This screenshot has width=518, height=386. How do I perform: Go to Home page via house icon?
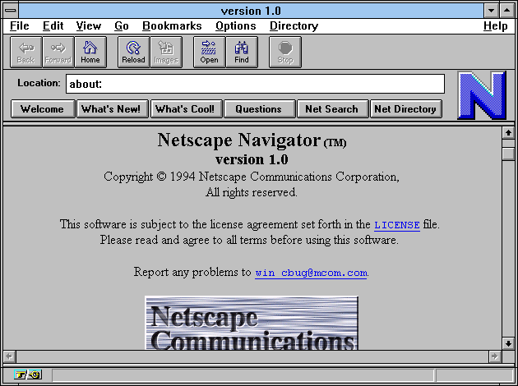pyautogui.click(x=90, y=52)
